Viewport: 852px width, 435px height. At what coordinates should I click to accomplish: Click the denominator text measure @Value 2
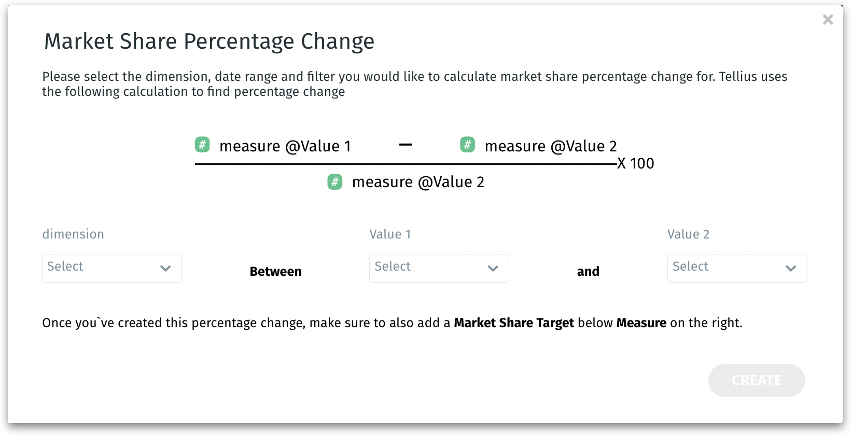click(418, 183)
